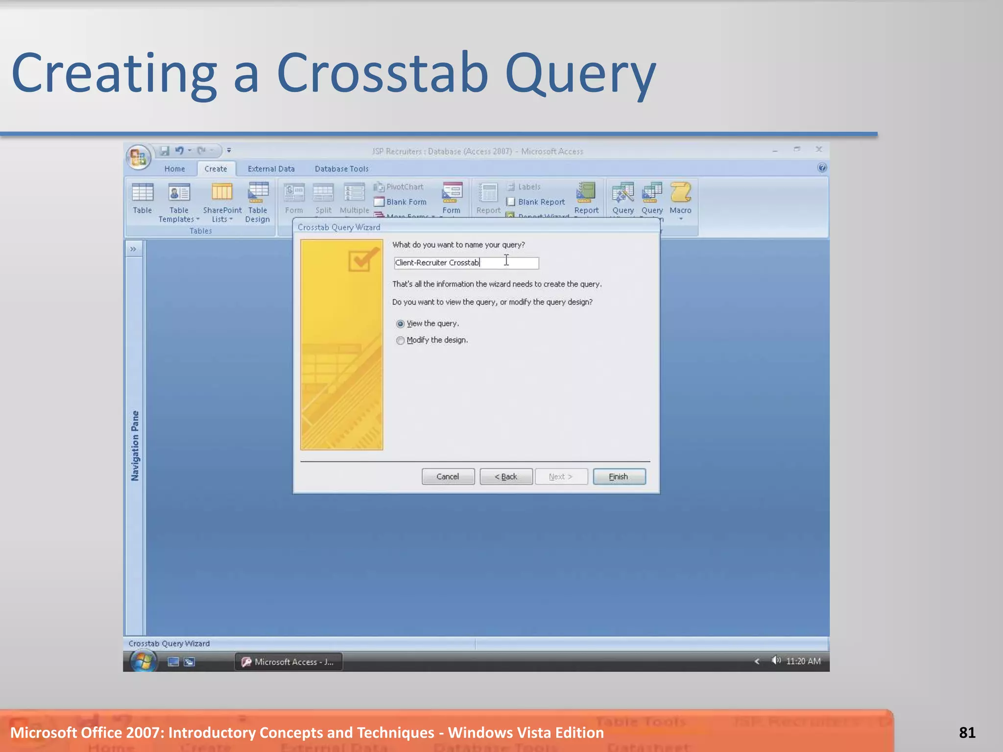The height and width of the screenshot is (752, 1003).
Task: Click the Access Help question icon
Action: pos(822,168)
